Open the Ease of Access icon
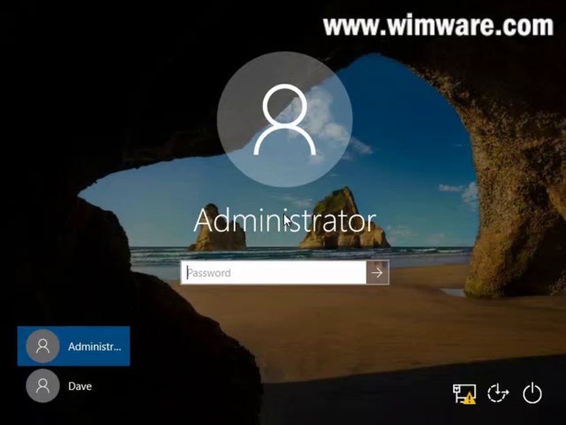This screenshot has height=425, width=566. pos(498,393)
